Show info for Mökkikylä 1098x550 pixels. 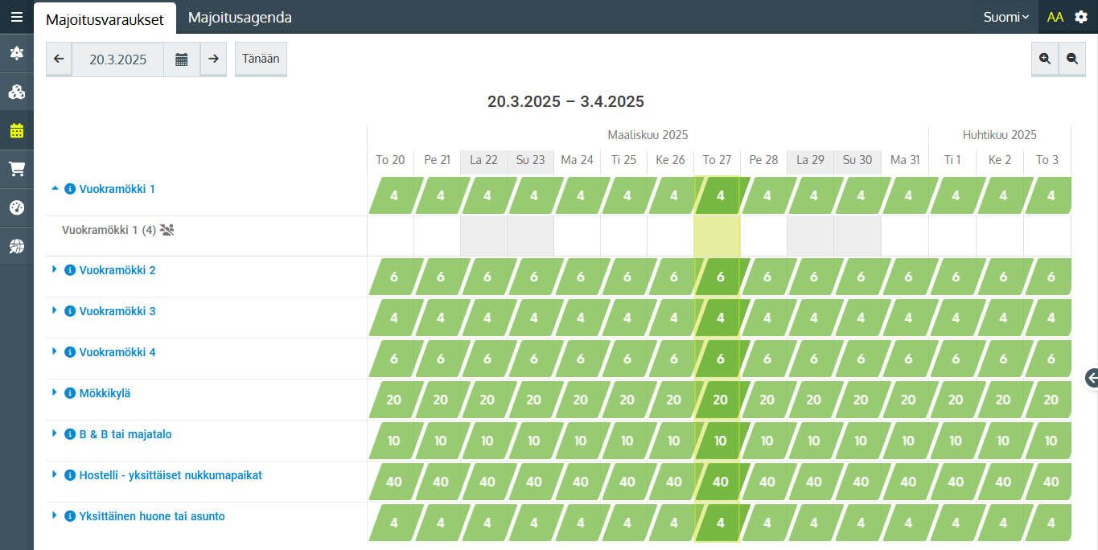click(x=70, y=393)
